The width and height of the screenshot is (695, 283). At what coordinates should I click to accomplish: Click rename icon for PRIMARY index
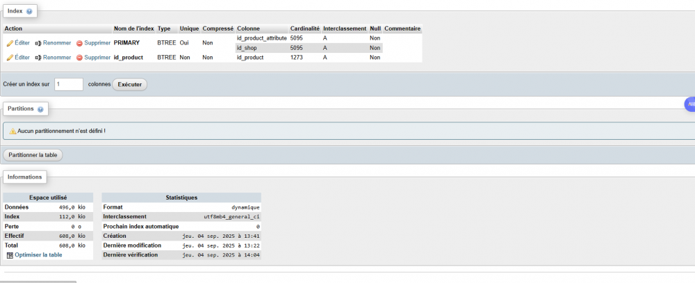click(x=38, y=43)
